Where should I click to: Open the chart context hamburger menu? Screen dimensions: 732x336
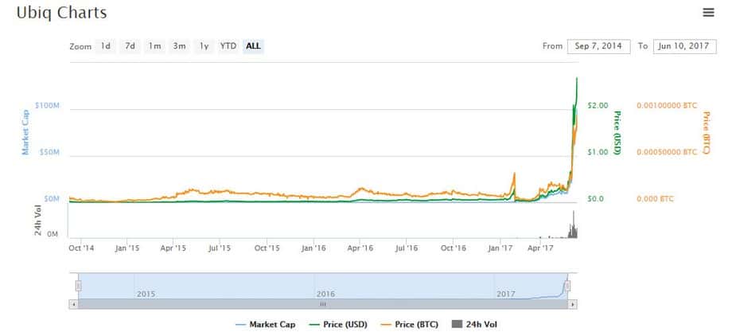click(x=708, y=13)
